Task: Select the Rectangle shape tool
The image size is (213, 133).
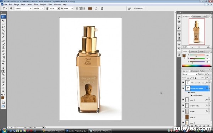Action: (x=3, y=78)
